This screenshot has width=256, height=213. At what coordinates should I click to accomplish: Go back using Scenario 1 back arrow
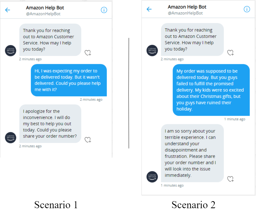pos(8,10)
